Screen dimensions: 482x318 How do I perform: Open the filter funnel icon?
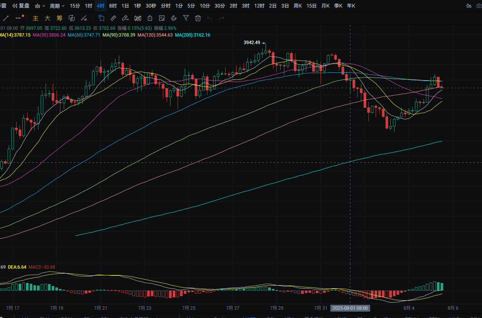tap(186, 18)
